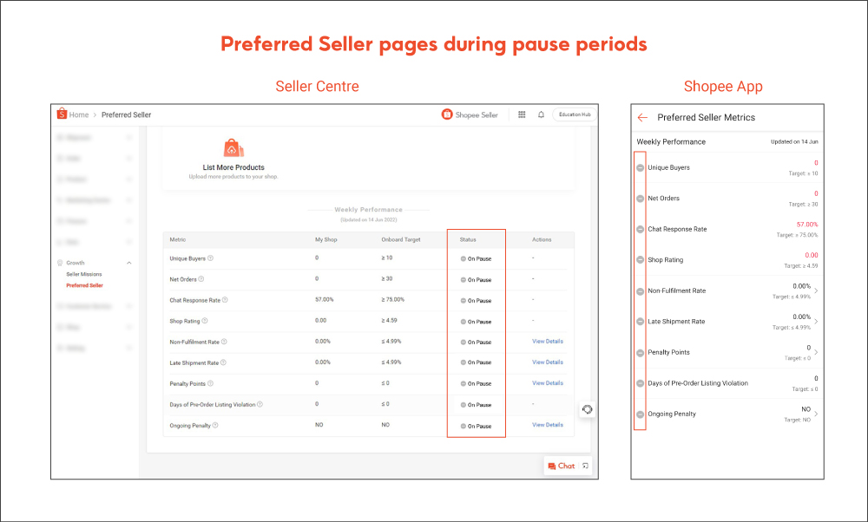Click the back arrow on Preferred Seller Metrics
The width and height of the screenshot is (868, 522).
642,117
